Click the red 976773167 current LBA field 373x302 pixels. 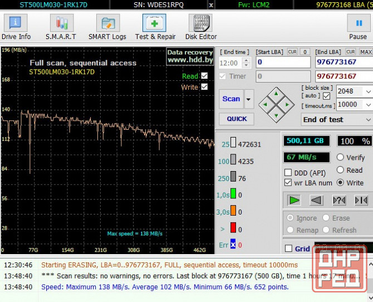pyautogui.click(x=344, y=76)
